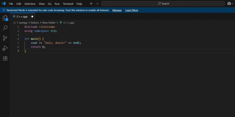
Task: Click the VS Code logo icon
Action: click(4, 4)
